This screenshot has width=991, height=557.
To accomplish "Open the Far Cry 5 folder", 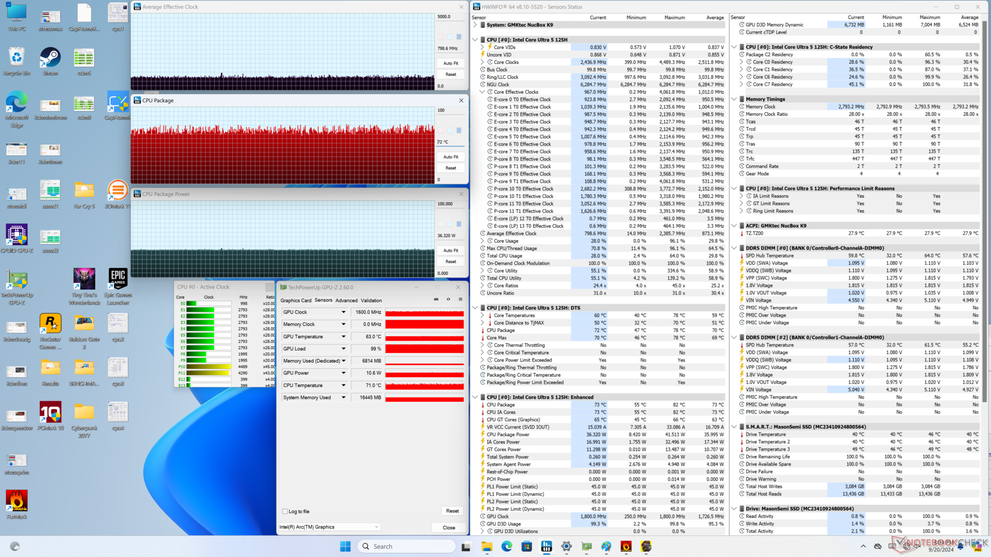I will [x=84, y=194].
